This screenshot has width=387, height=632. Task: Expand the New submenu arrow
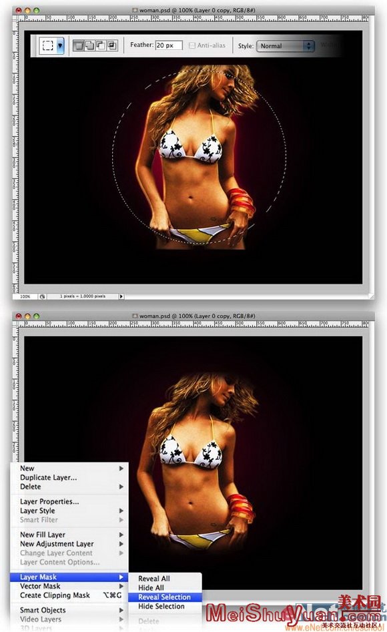point(121,468)
